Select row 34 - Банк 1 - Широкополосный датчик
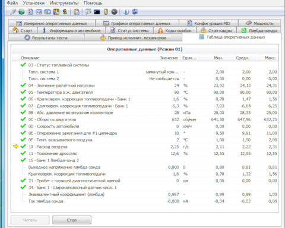The width and height of the screenshot is (285, 228). click(145, 188)
